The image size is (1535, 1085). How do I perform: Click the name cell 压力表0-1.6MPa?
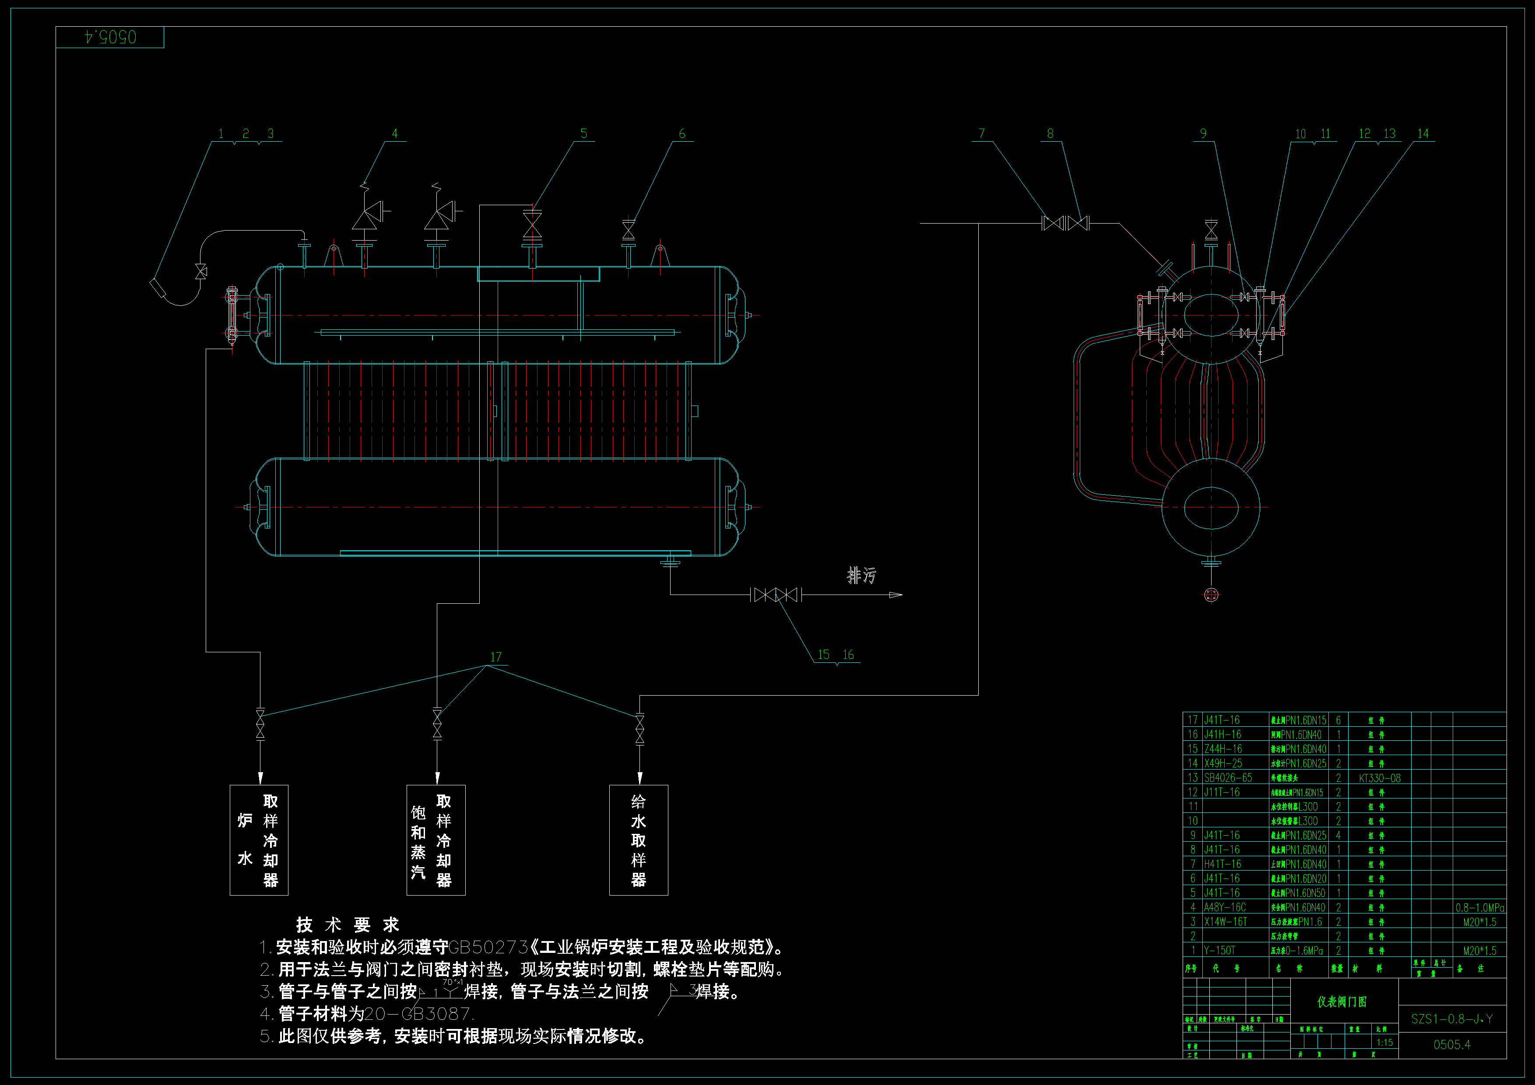[x=1296, y=950]
